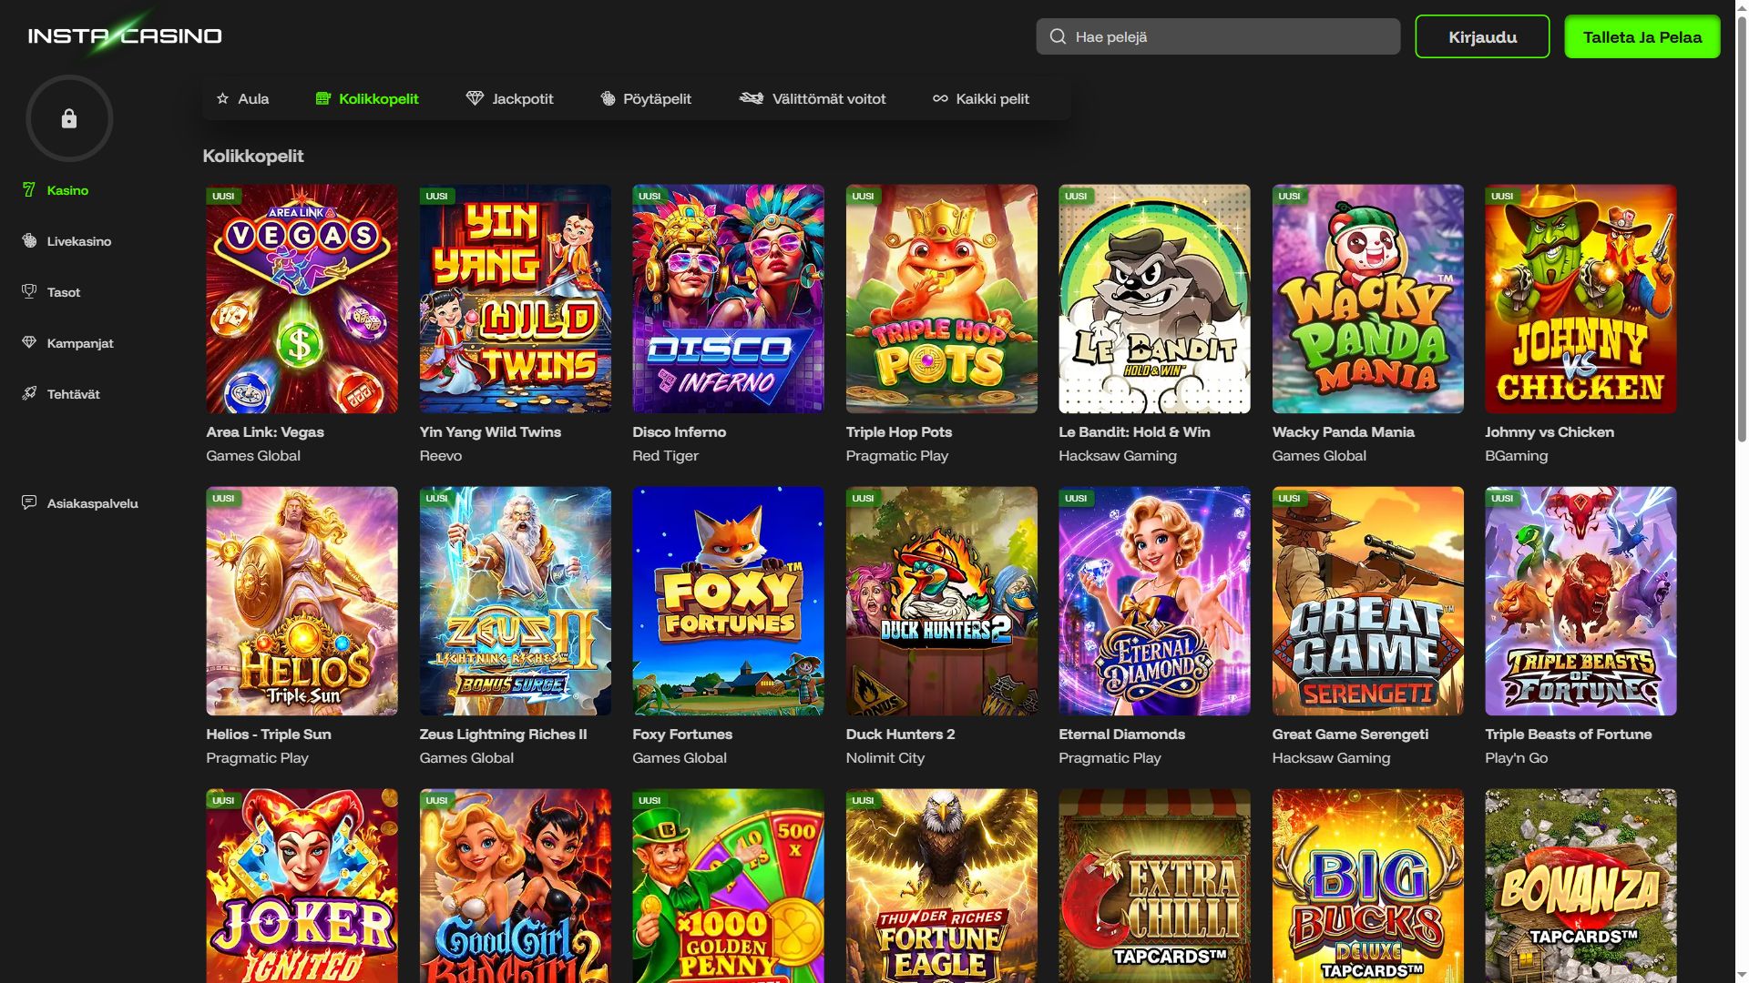The height and width of the screenshot is (983, 1749).
Task: Launch the Disco Inferno game tile
Action: pyautogui.click(x=728, y=299)
